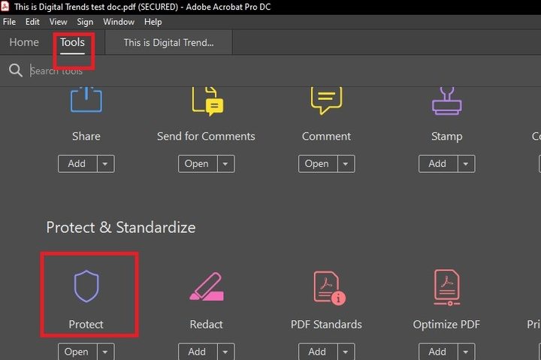The width and height of the screenshot is (541, 360).
Task: Select the Comment speech bubble icon
Action: tap(326, 101)
